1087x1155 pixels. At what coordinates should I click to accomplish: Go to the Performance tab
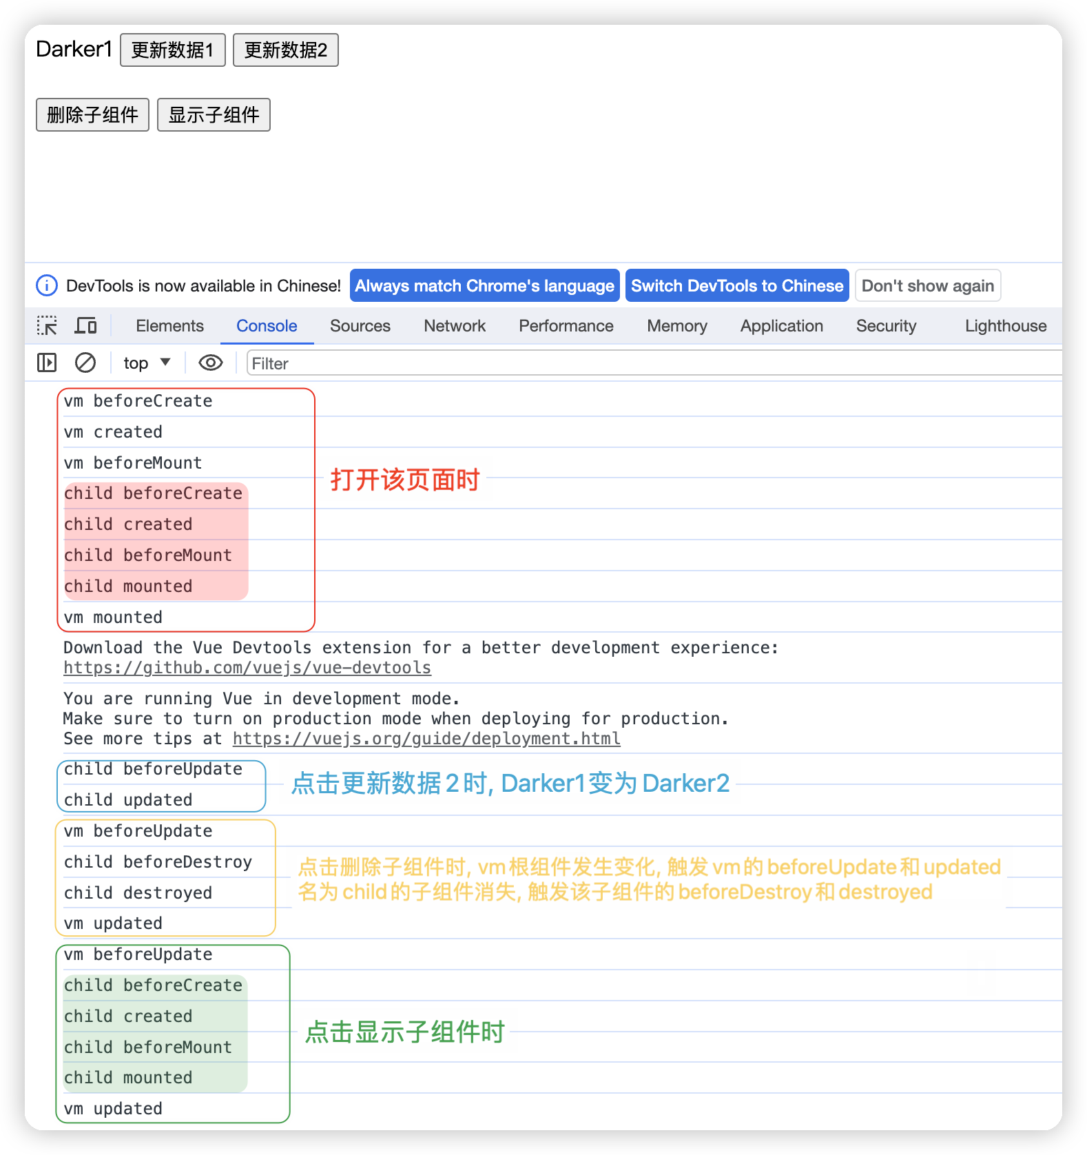click(x=566, y=326)
